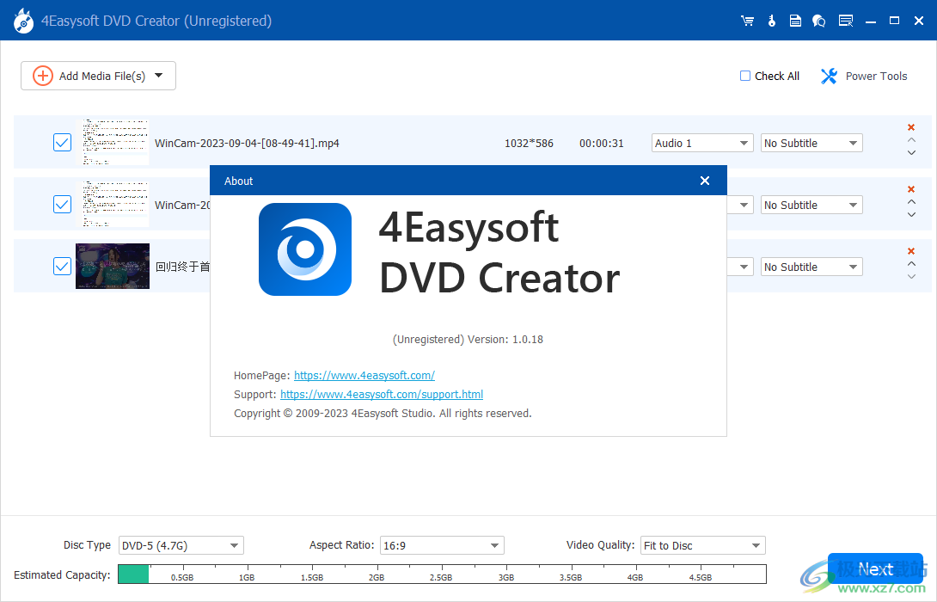Change Video Quality from Fit to Disc
This screenshot has width=937, height=602.
click(702, 545)
